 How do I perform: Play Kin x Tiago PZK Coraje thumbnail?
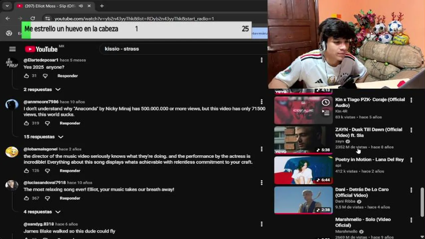[x=303, y=110]
